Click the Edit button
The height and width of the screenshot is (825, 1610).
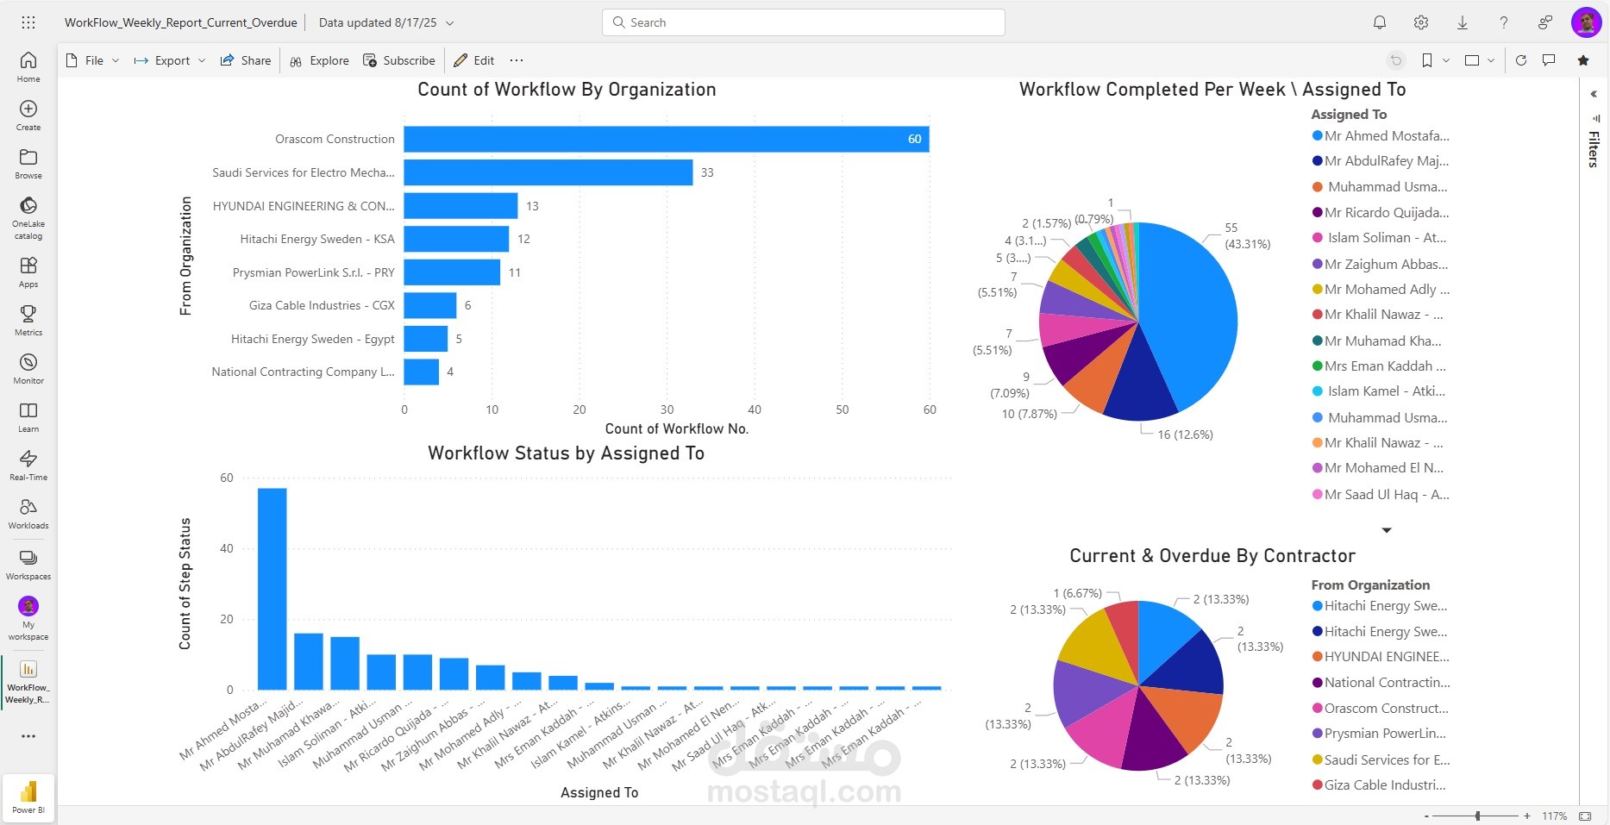[x=473, y=60]
